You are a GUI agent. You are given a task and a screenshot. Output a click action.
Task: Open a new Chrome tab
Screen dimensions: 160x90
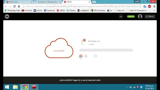[x=94, y=2]
